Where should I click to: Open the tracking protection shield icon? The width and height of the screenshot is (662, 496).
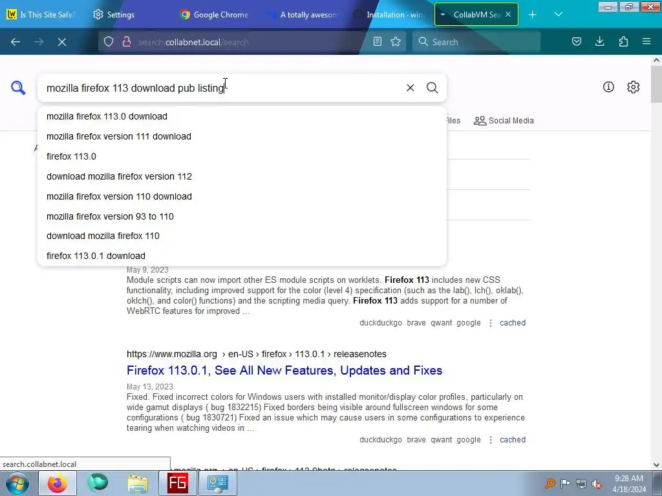click(109, 42)
